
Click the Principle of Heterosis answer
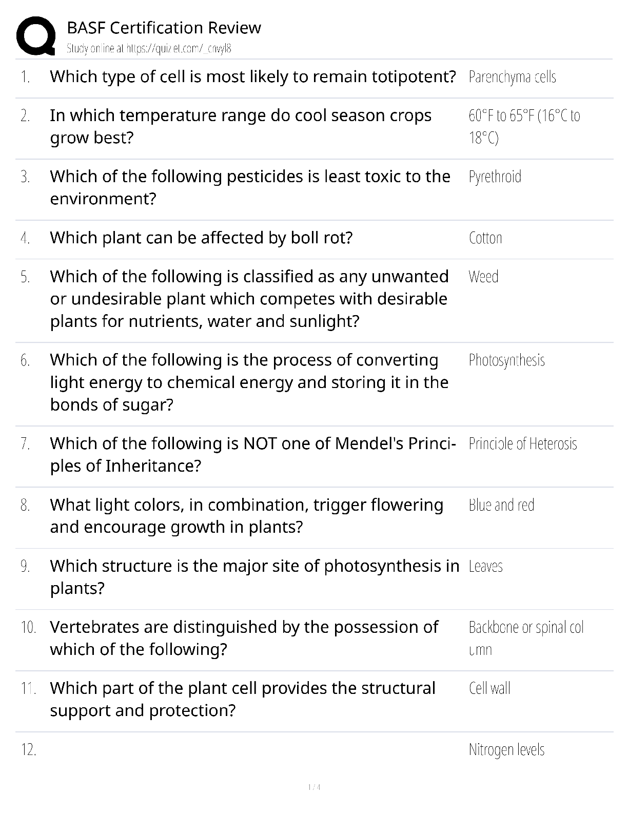[x=523, y=443]
